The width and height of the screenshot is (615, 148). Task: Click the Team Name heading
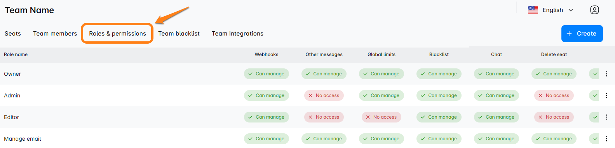click(30, 10)
